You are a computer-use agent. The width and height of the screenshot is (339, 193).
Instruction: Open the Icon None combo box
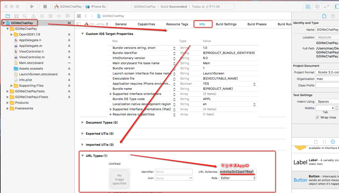[174, 178]
